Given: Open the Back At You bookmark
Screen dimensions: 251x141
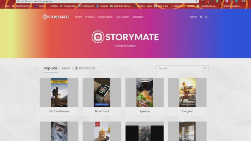Looking at the screenshot, I should (161, 6).
